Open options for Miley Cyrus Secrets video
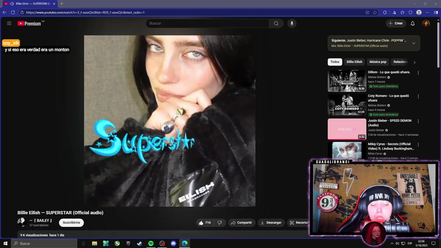Image resolution: width=441 pixels, height=248 pixels. coord(418,145)
